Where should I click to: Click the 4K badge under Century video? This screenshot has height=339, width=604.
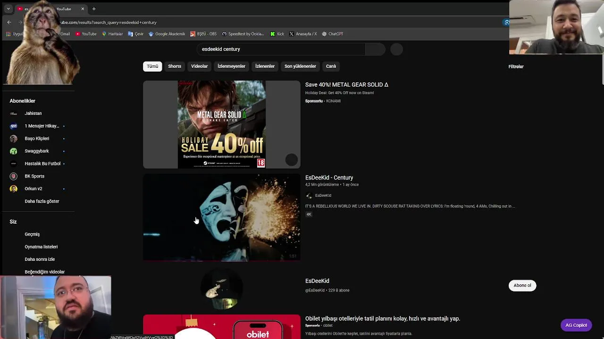309,214
